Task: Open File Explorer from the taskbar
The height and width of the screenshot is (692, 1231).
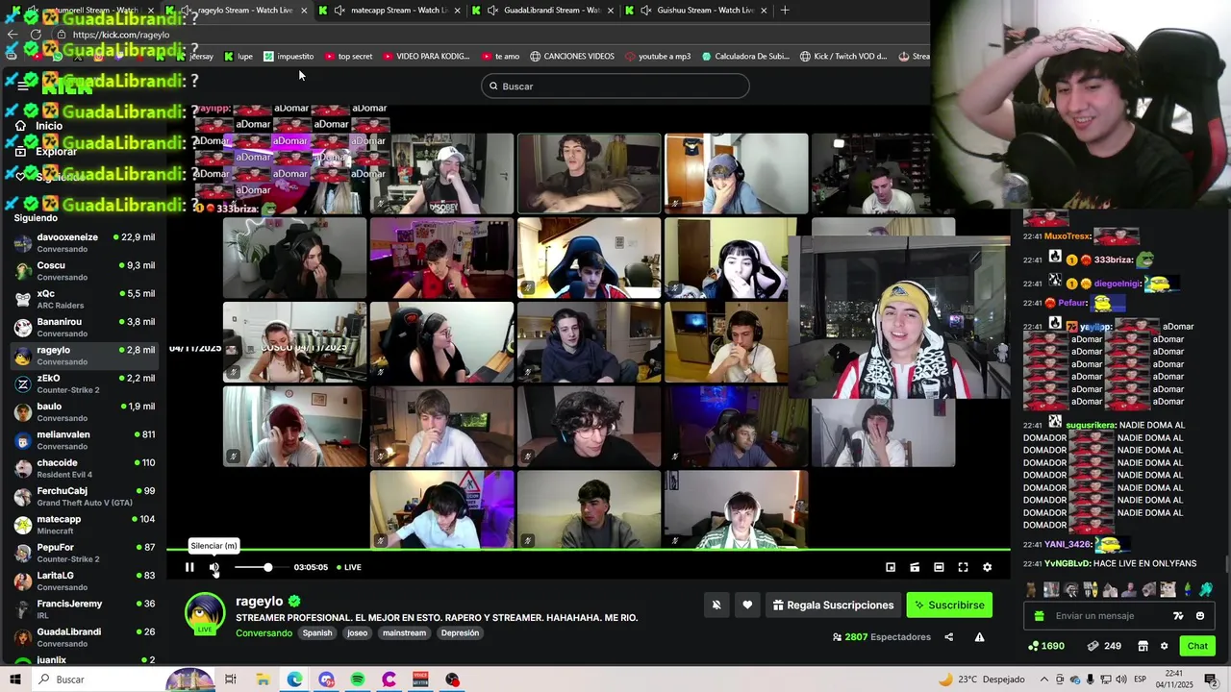Action: click(263, 680)
